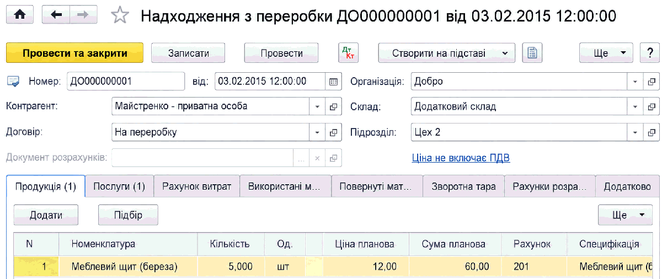Open the Зворотна тара tab
This screenshot has height=279, width=662.
pos(463,186)
